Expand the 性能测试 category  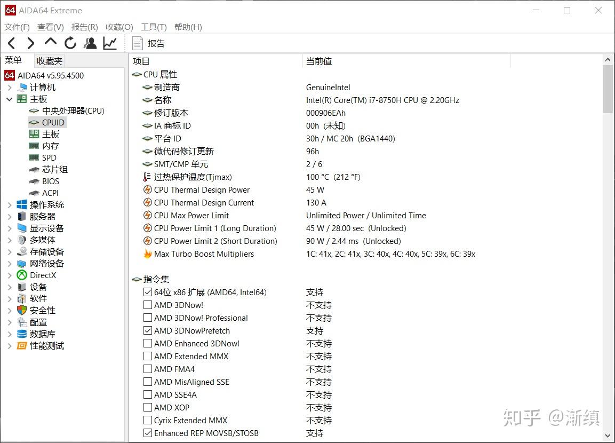click(x=9, y=345)
